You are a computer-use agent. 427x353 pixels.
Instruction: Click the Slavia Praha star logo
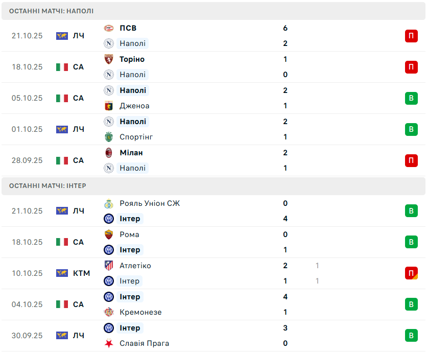click(x=108, y=343)
